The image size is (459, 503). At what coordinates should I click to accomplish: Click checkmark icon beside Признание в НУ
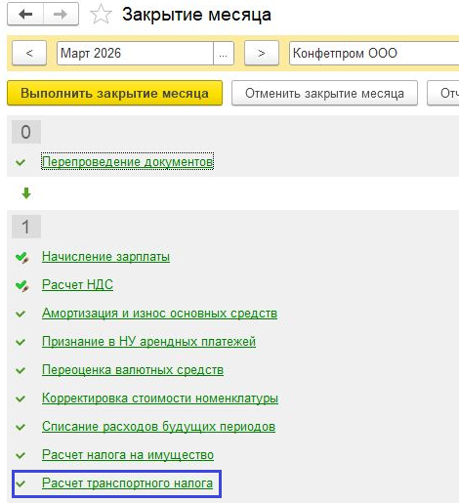(x=21, y=342)
